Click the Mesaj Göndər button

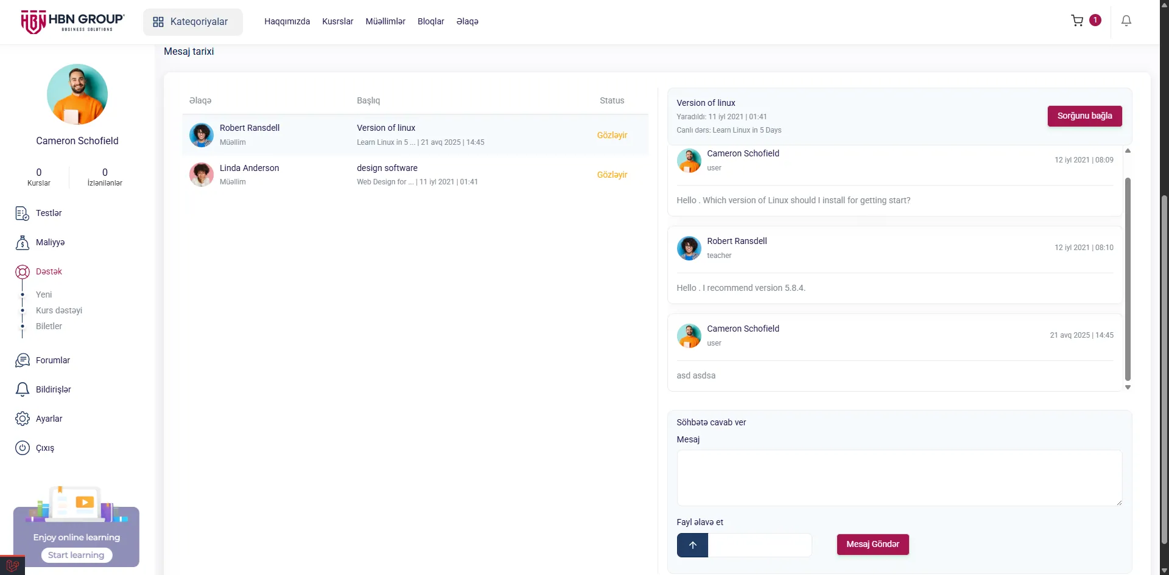tap(872, 545)
